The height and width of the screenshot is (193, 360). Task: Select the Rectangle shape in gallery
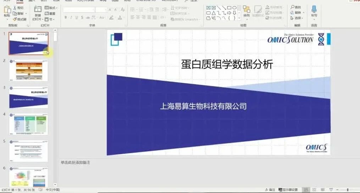click(229, 8)
